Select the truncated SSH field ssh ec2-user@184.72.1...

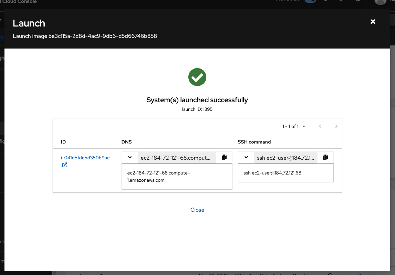[286, 158]
